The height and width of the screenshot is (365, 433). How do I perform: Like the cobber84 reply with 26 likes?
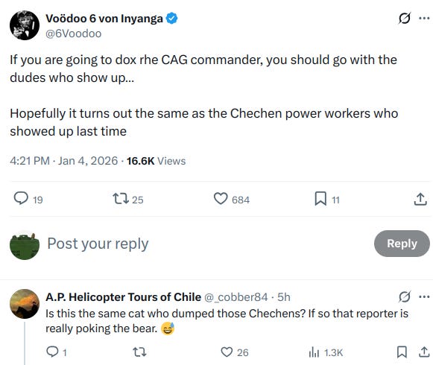coord(227,352)
